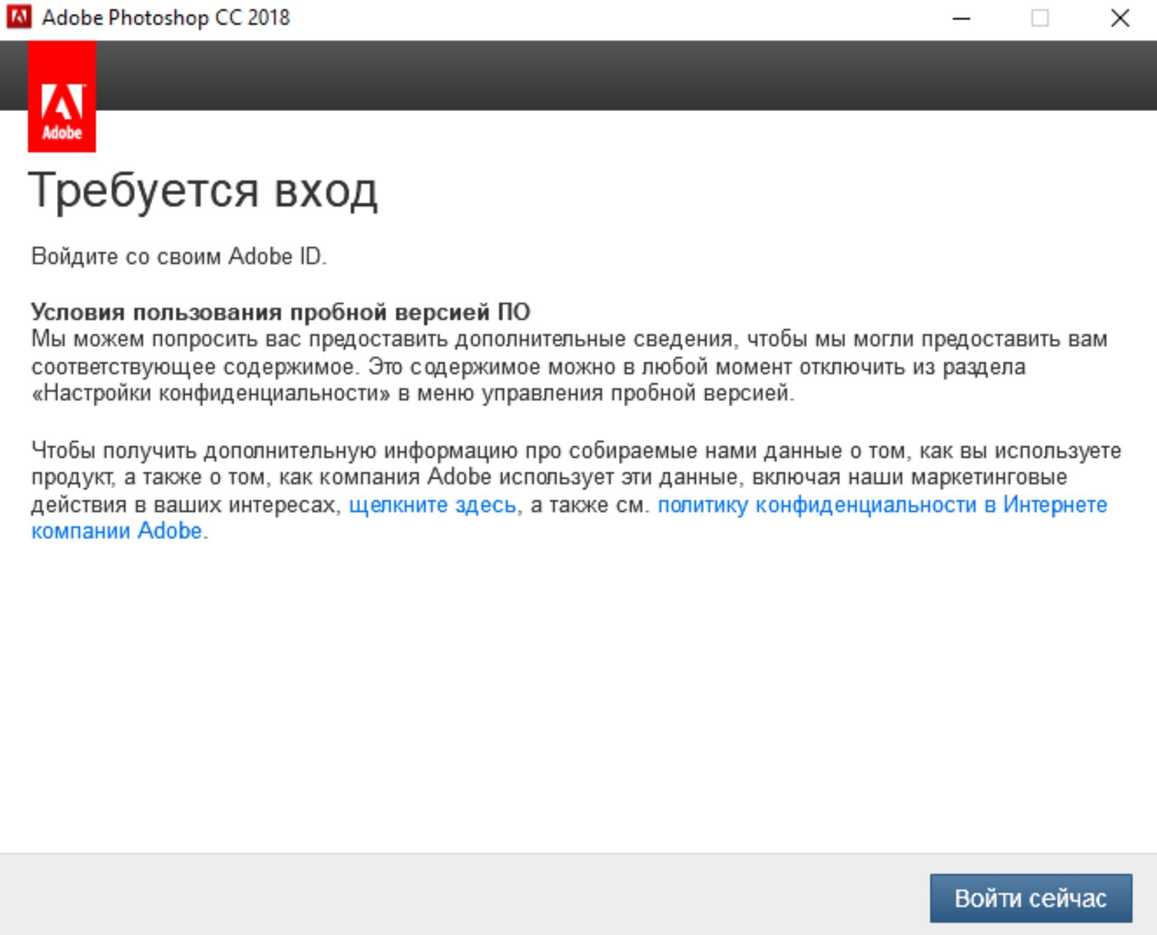Click the 'Adobe Photoshop CC 2018' title text
The image size is (1157, 935).
pyautogui.click(x=166, y=17)
